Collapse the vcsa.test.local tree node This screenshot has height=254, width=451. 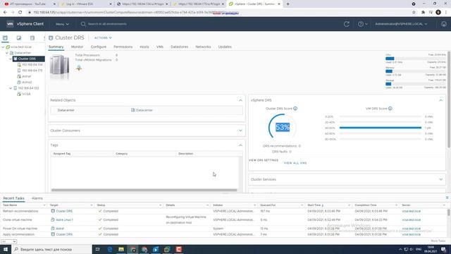[3, 47]
